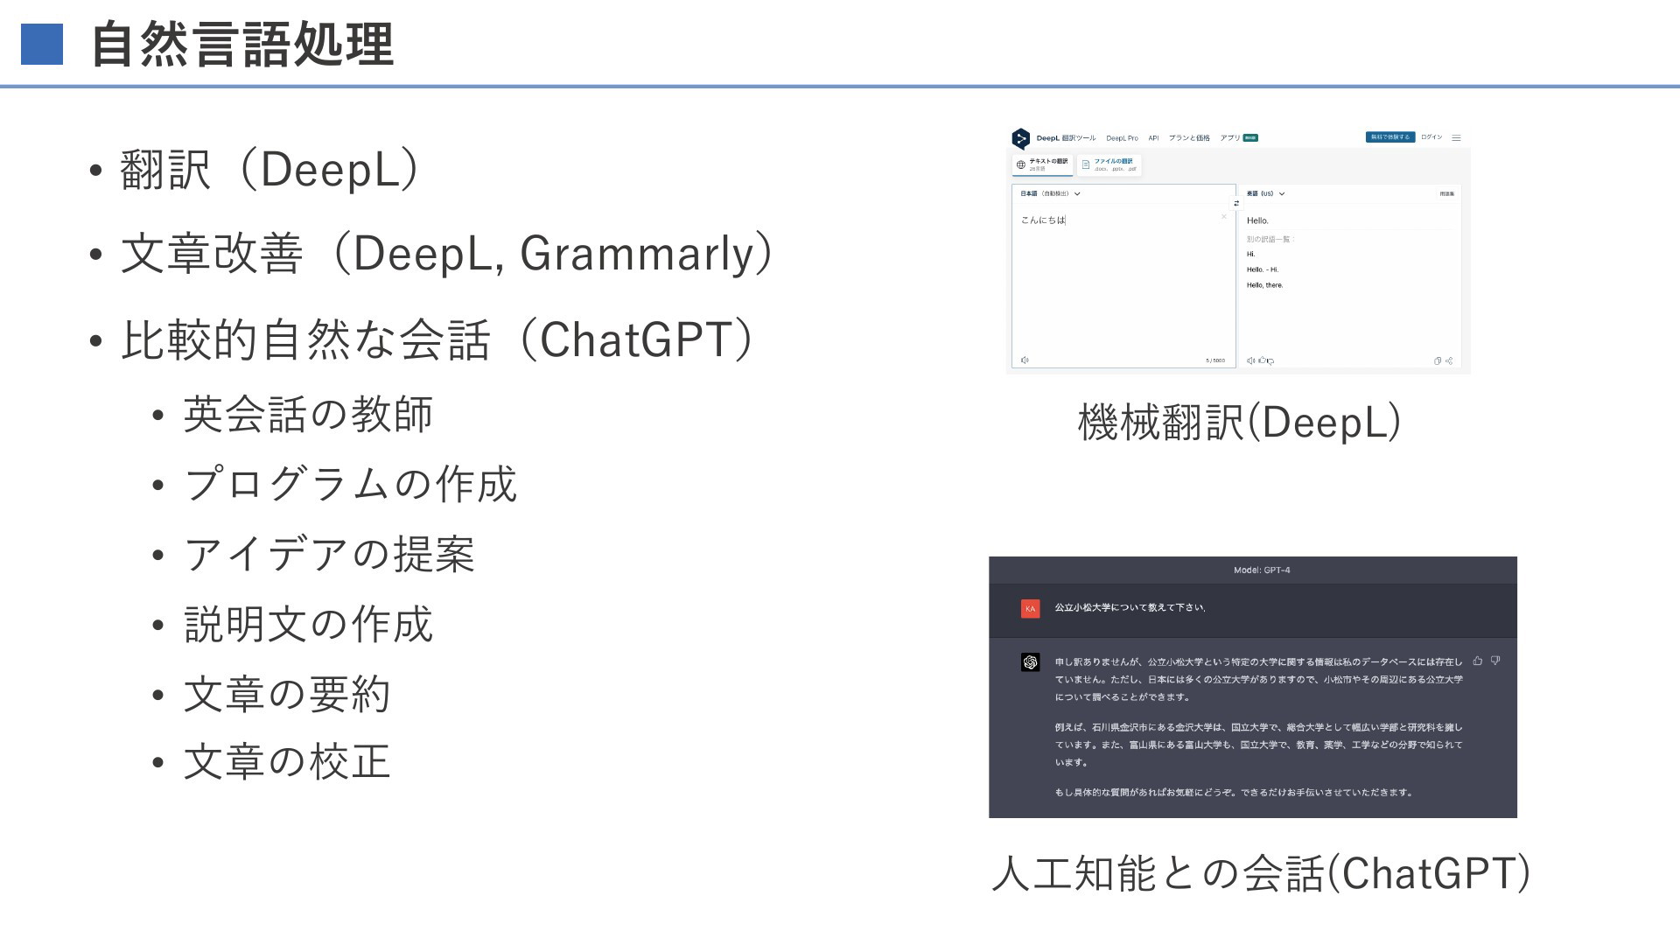Click the ChatGPT reply starting with 申し訳ありませんが
This screenshot has height=945, width=1680.
pos(1258,680)
